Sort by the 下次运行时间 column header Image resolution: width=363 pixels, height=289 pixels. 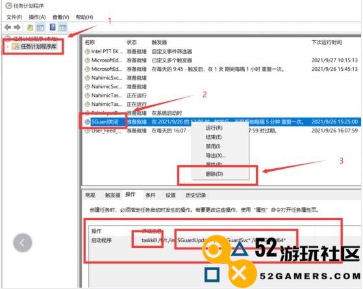pos(327,42)
